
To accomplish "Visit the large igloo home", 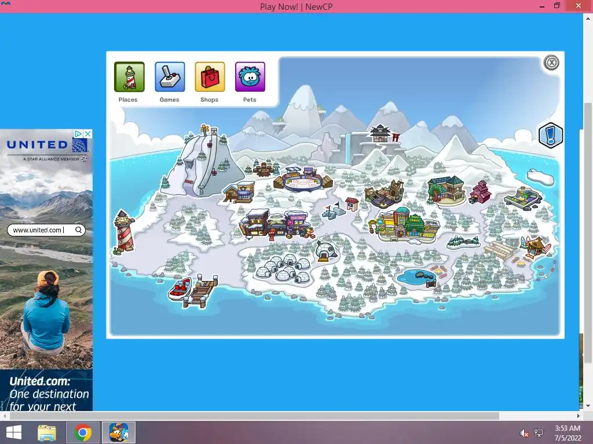I will [326, 251].
